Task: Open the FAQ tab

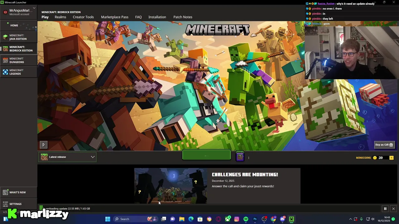Action: click(x=138, y=17)
